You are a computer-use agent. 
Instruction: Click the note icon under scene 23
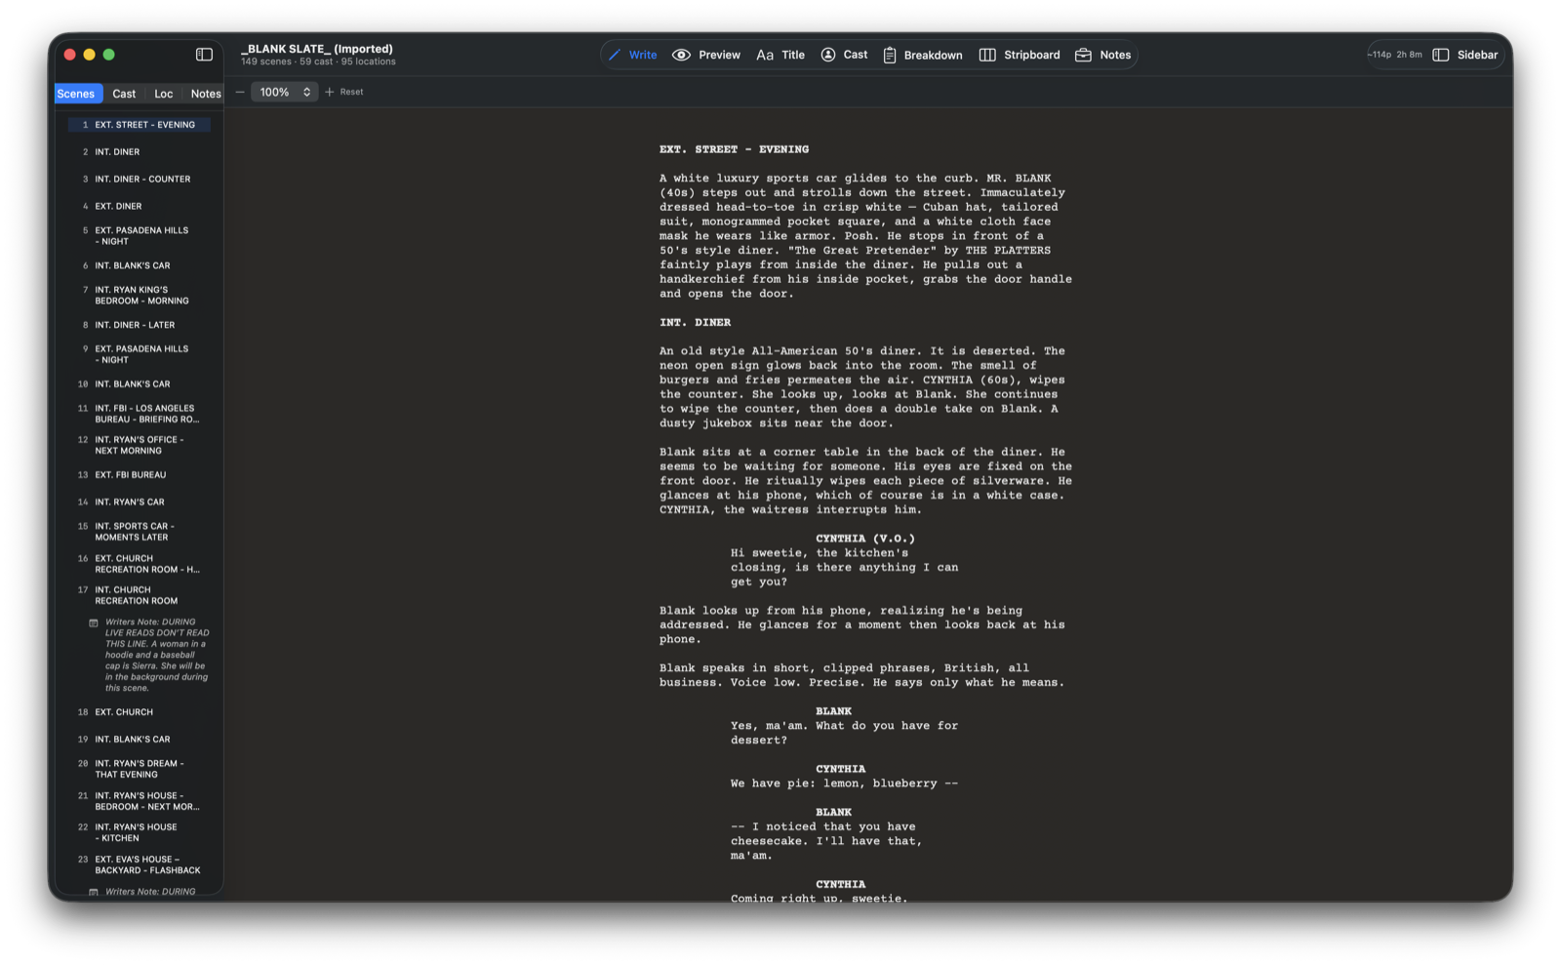(94, 892)
